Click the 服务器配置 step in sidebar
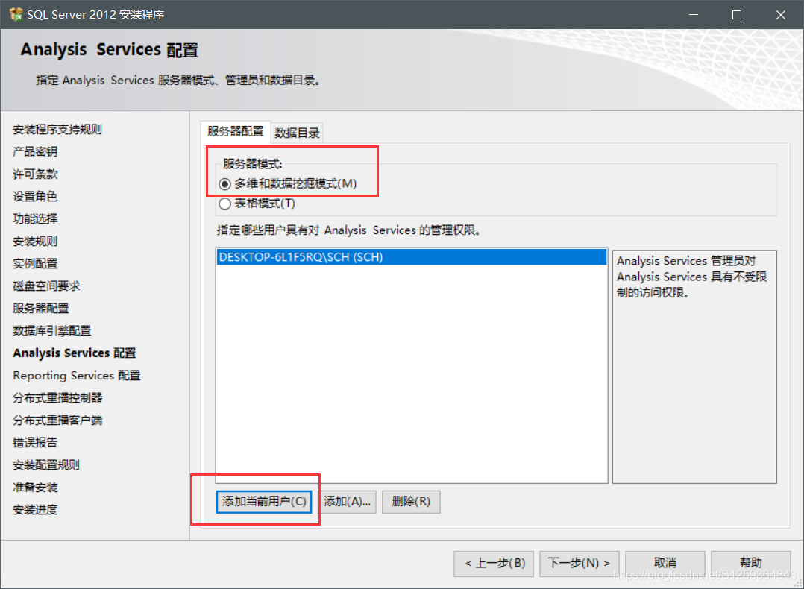This screenshot has height=589, width=804. (40, 308)
